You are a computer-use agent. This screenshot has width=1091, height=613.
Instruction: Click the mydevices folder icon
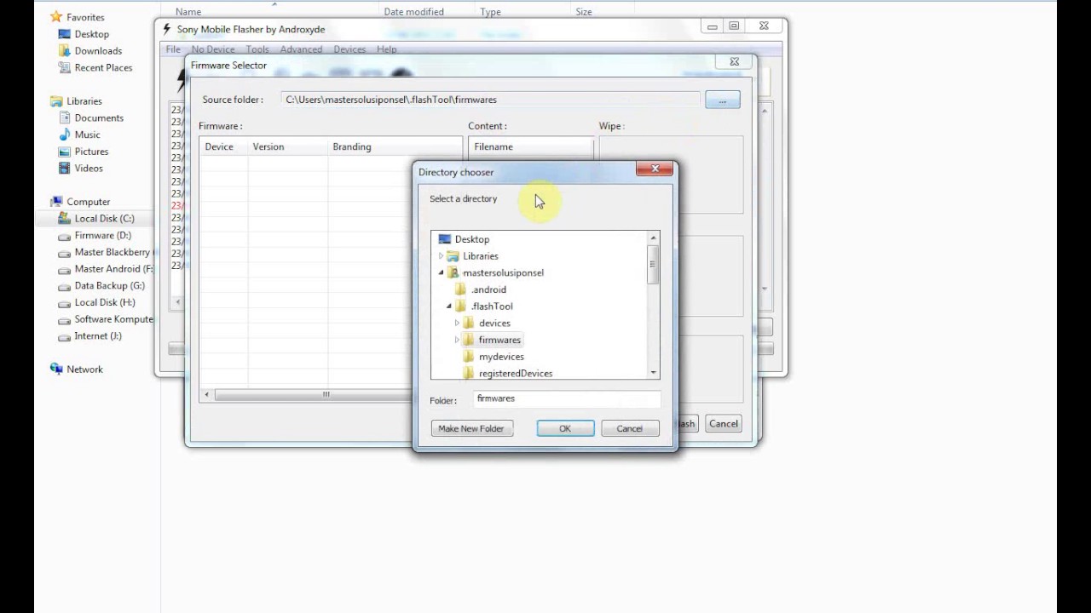coord(468,357)
